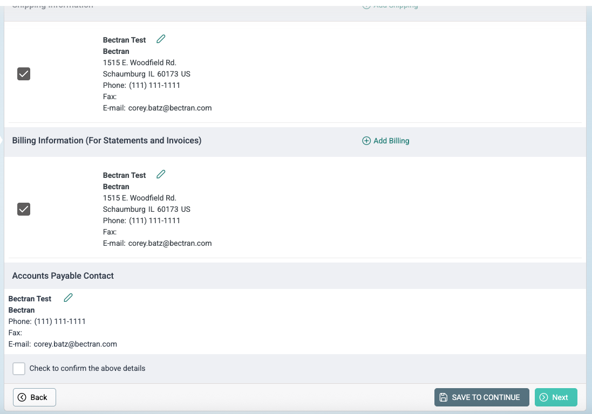Image resolution: width=592 pixels, height=414 pixels.
Task: Click Bectran Test name in shipping section
Action: pos(124,40)
